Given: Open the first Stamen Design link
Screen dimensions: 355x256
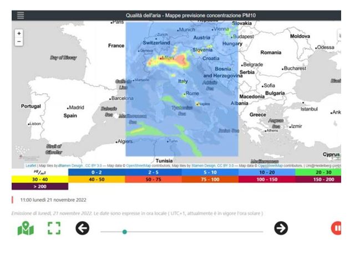Looking at the screenshot, I should coord(70,166).
